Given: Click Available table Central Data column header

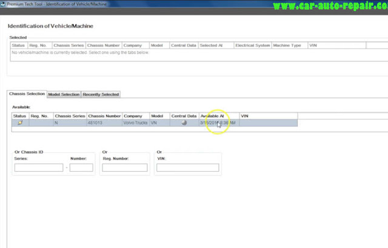Looking at the screenshot, I should (x=184, y=116).
